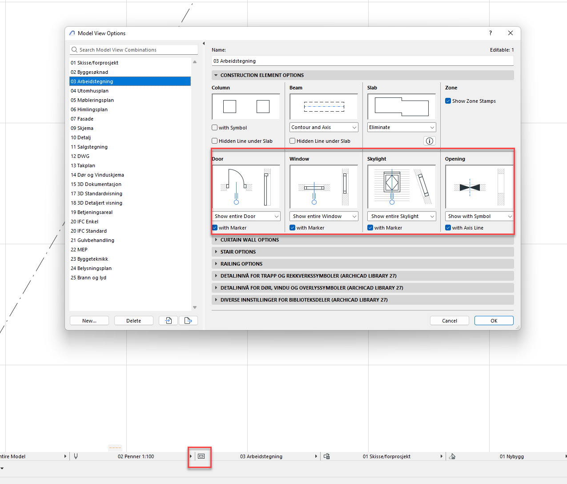Image resolution: width=567 pixels, height=484 pixels.
Task: Click the Model View Options icon in status bar
Action: click(201, 456)
